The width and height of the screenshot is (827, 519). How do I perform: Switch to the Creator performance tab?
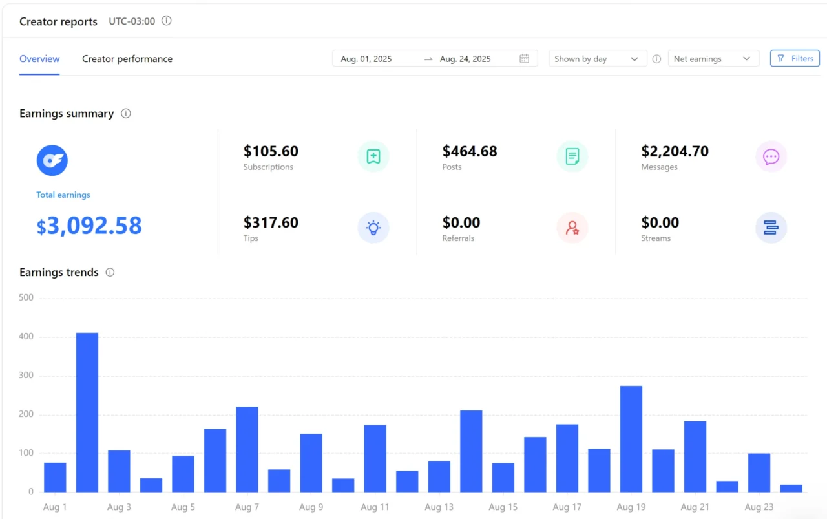pyautogui.click(x=127, y=59)
